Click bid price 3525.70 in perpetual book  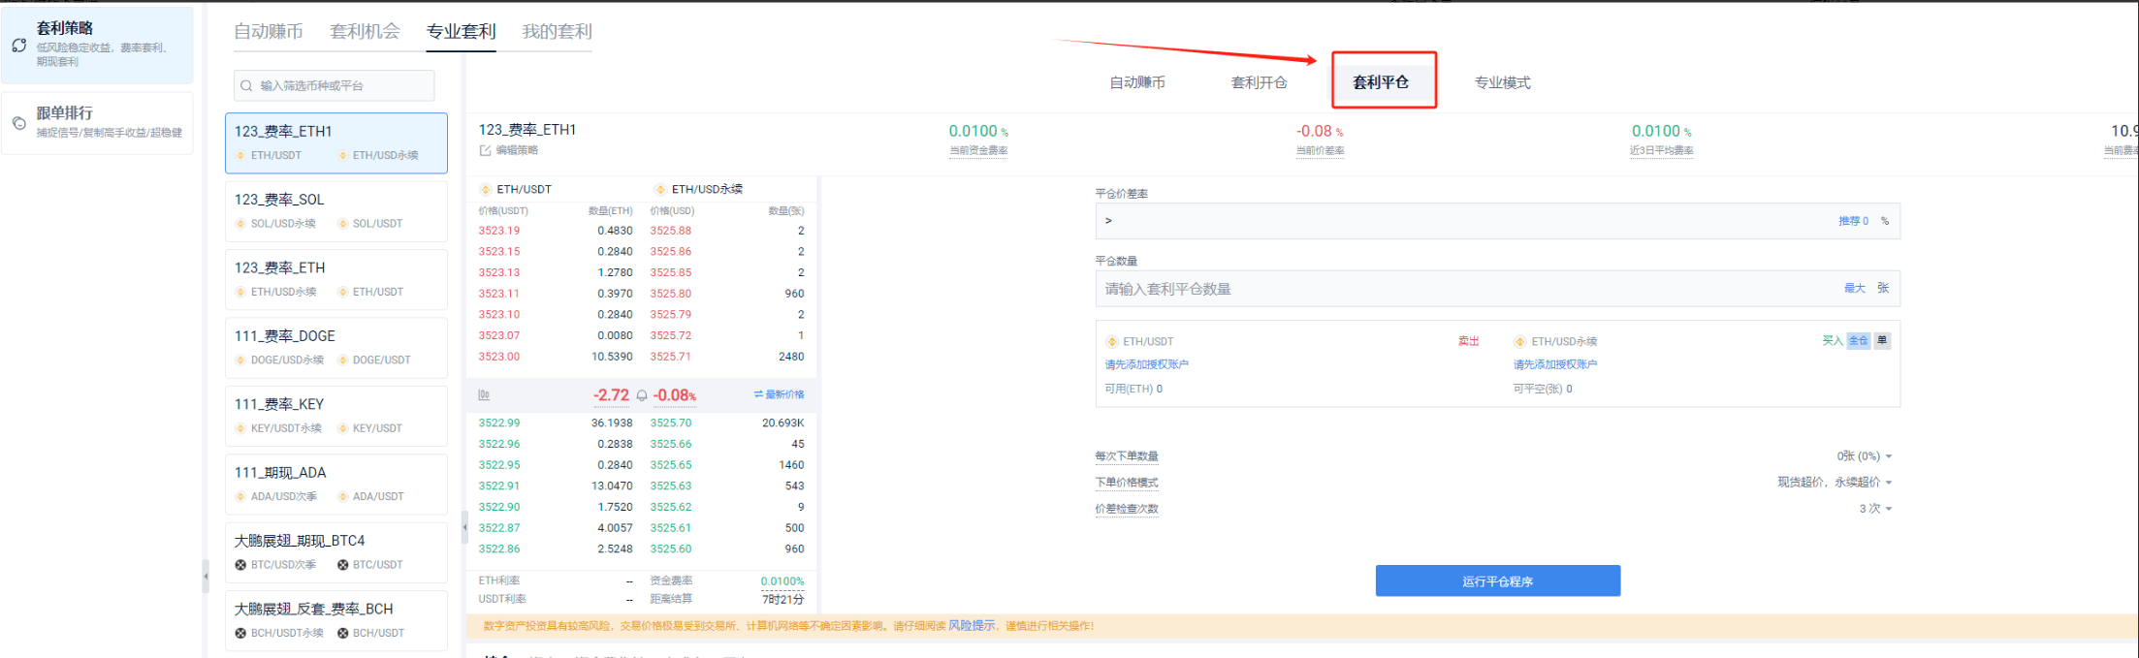coord(671,423)
